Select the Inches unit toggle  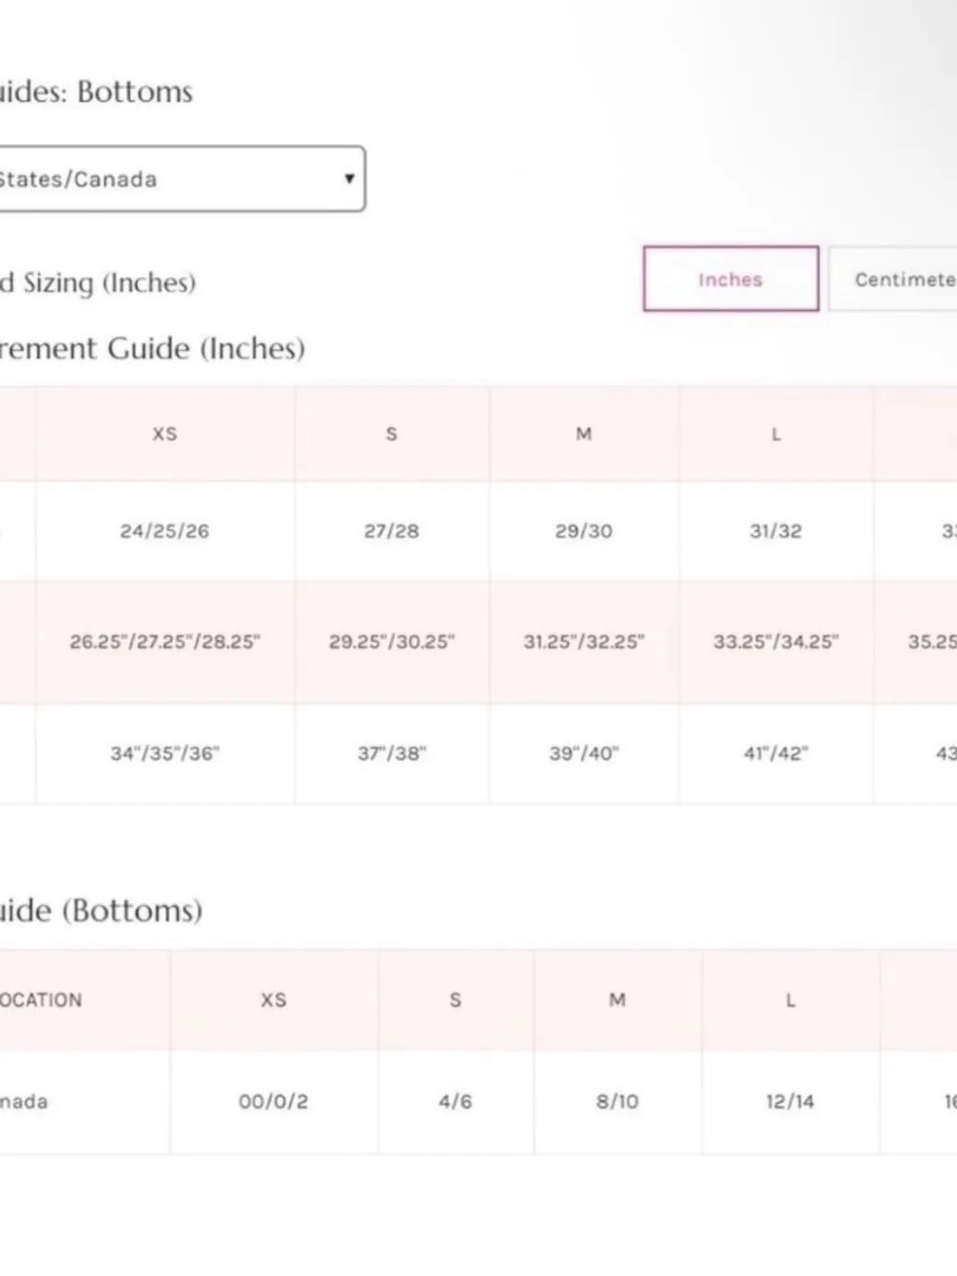pyautogui.click(x=731, y=279)
